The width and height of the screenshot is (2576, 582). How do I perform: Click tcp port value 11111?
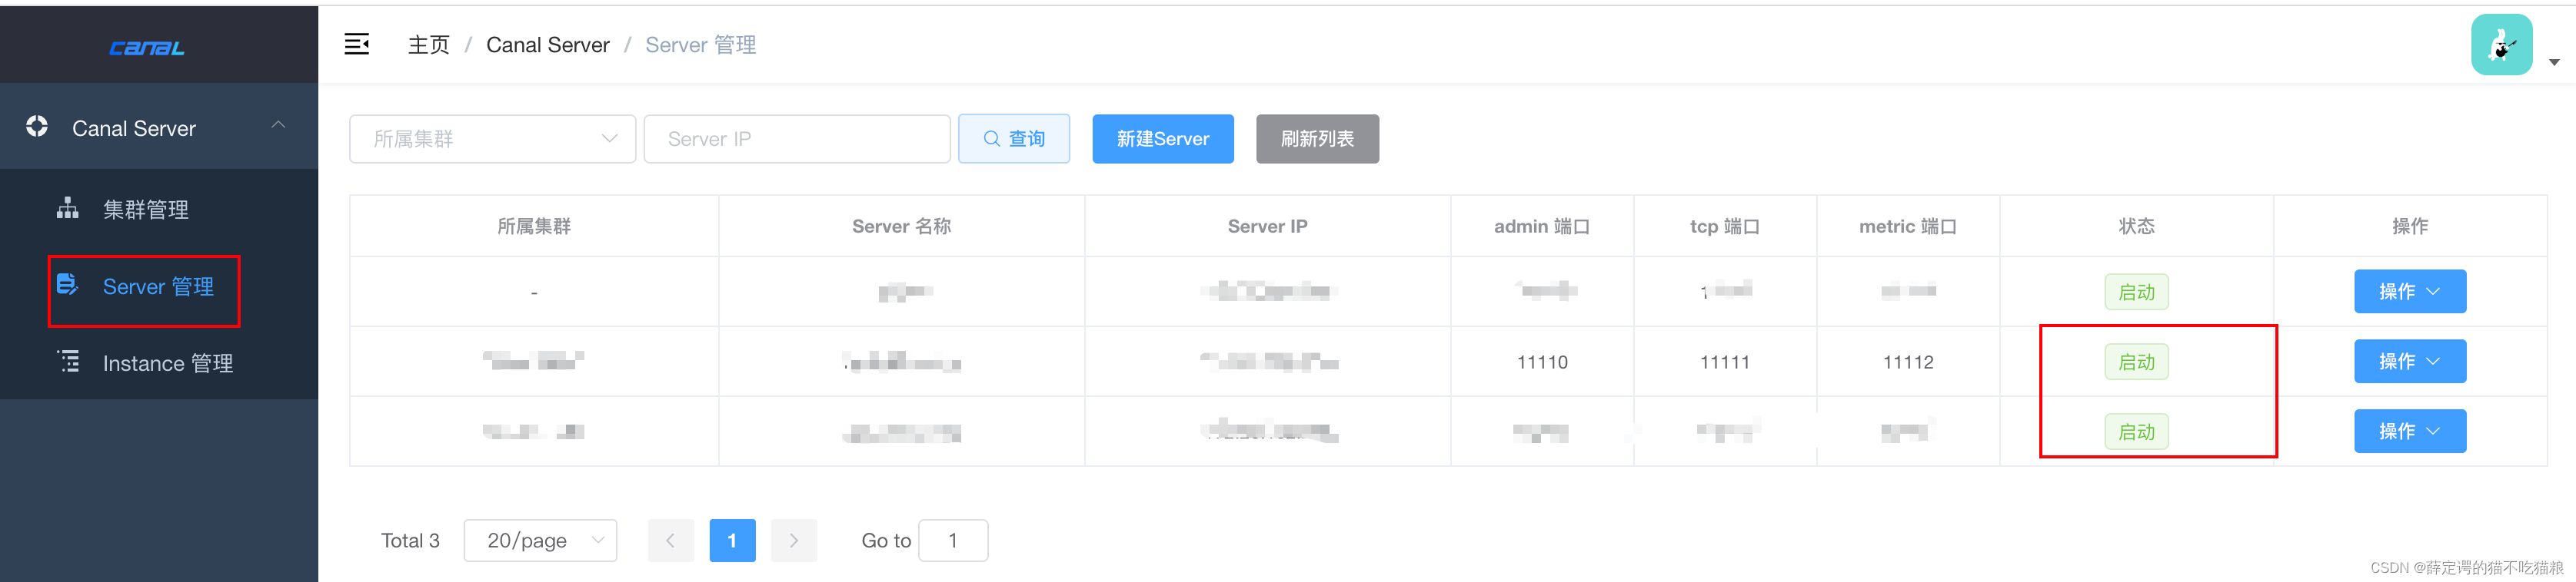(1725, 362)
